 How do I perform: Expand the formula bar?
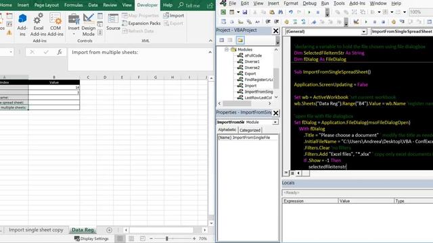click(210, 52)
